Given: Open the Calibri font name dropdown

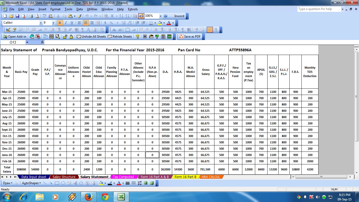Looking at the screenshot, I should pos(41,23).
